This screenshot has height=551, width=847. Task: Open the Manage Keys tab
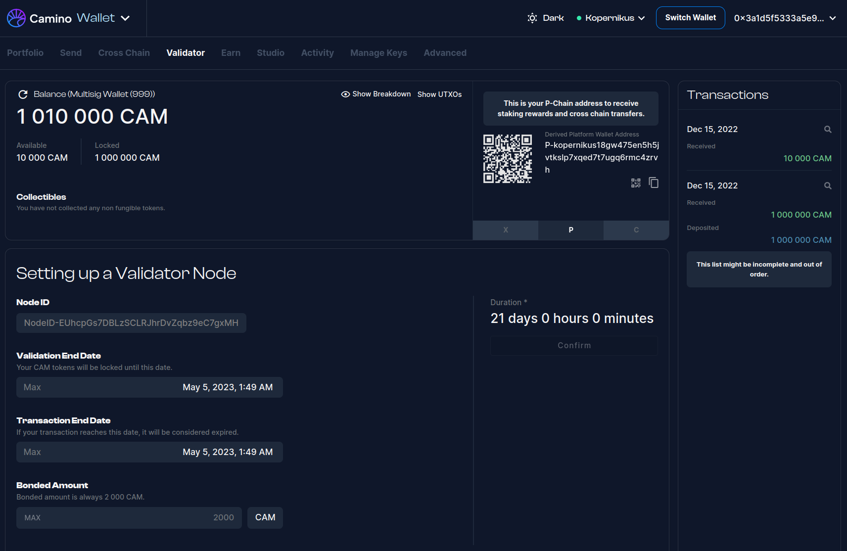378,53
